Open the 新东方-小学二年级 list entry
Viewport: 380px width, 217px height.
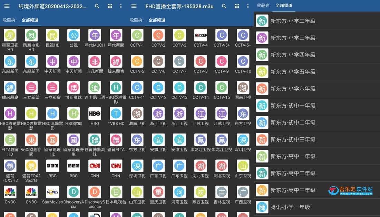pos(317,21)
